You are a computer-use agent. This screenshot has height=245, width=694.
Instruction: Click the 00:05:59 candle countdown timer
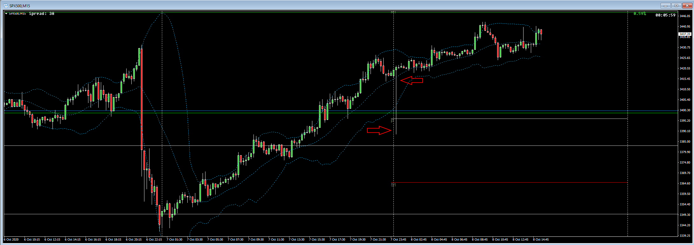click(x=665, y=15)
